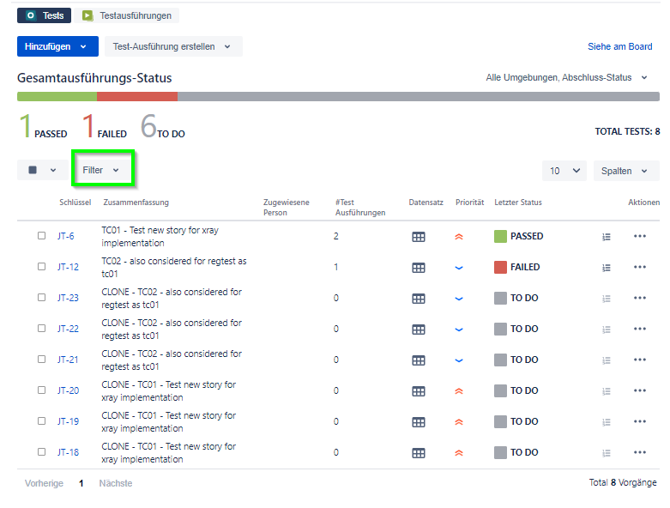Viewport: 670px width, 508px height.
Task: Open dataset icon for JT-6 row
Action: (419, 237)
